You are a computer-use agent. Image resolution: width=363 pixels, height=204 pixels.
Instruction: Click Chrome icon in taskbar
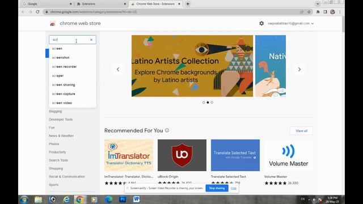[x=79, y=199]
